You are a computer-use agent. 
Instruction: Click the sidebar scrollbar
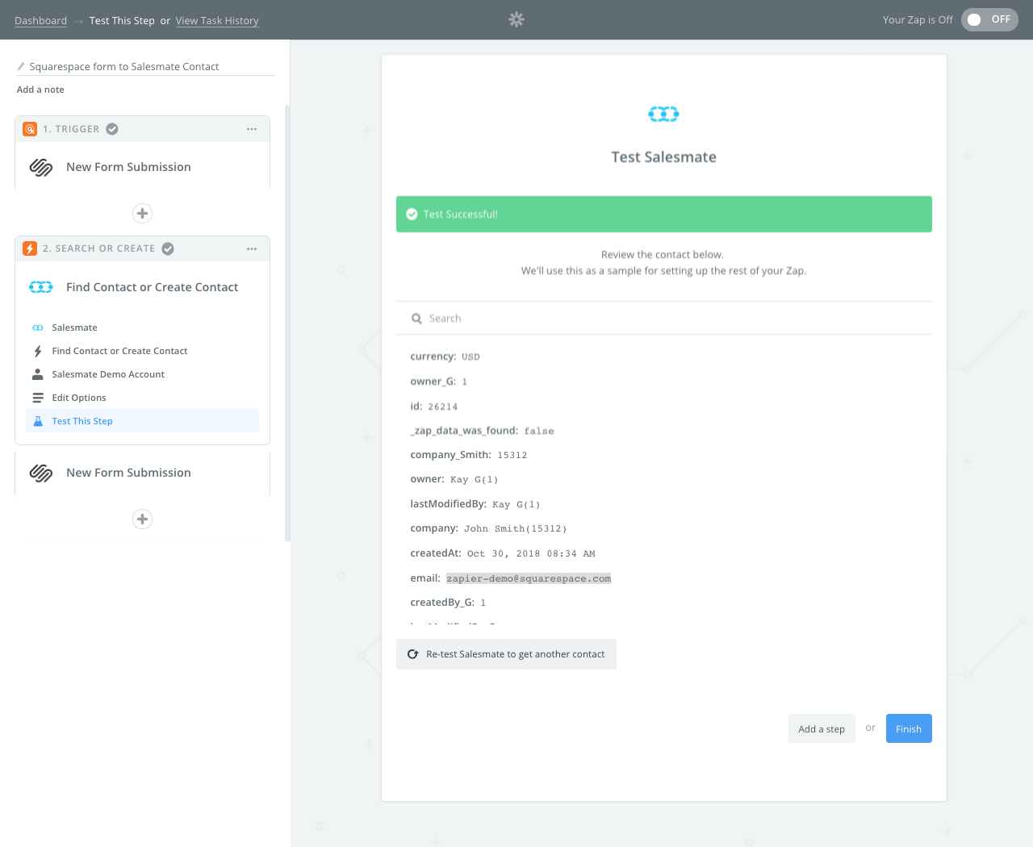pyautogui.click(x=287, y=323)
